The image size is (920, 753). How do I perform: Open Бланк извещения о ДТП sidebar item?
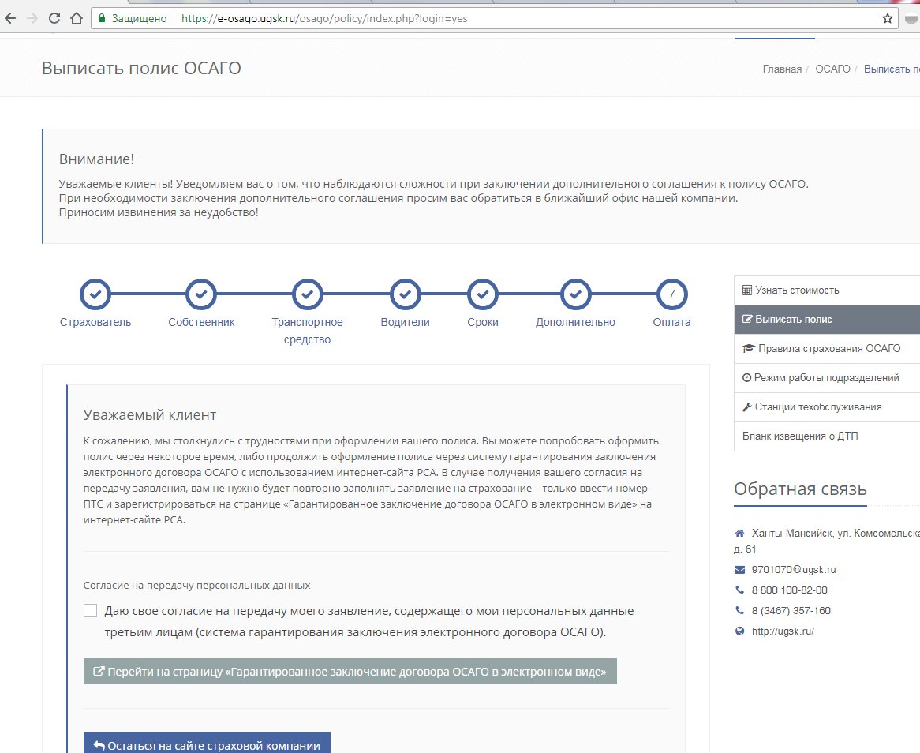point(827,436)
